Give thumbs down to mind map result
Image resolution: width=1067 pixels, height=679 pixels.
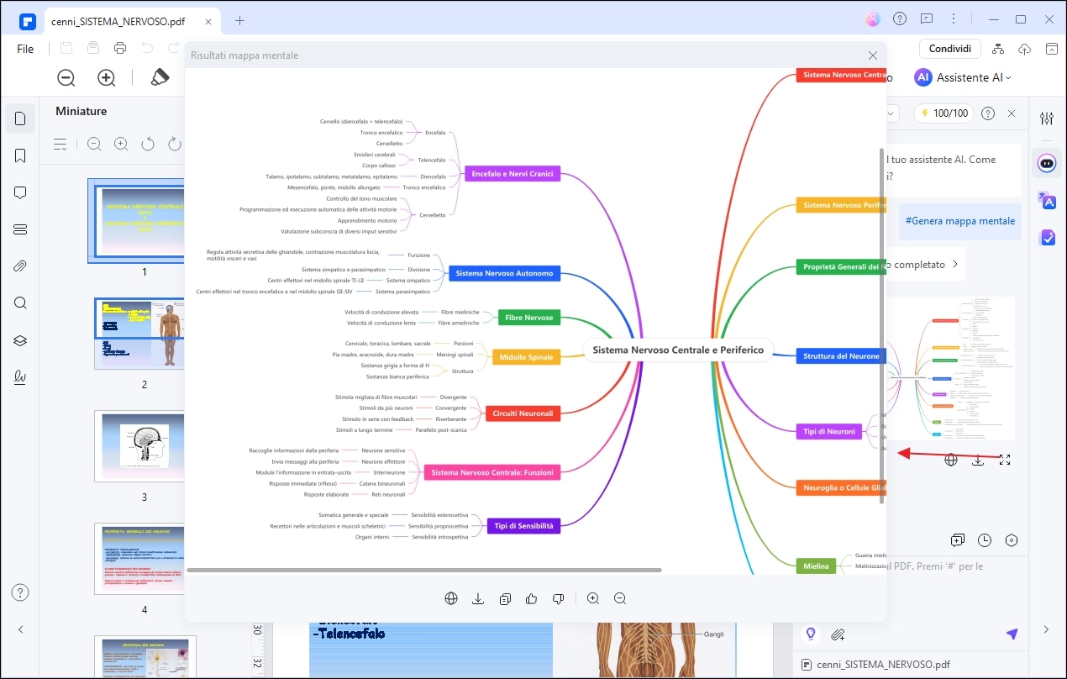click(558, 598)
